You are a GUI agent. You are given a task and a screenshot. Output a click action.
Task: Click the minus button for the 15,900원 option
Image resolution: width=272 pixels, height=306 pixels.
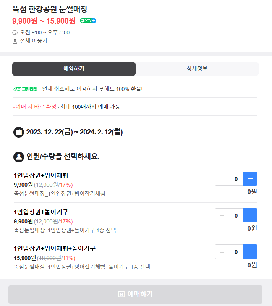[222, 252]
